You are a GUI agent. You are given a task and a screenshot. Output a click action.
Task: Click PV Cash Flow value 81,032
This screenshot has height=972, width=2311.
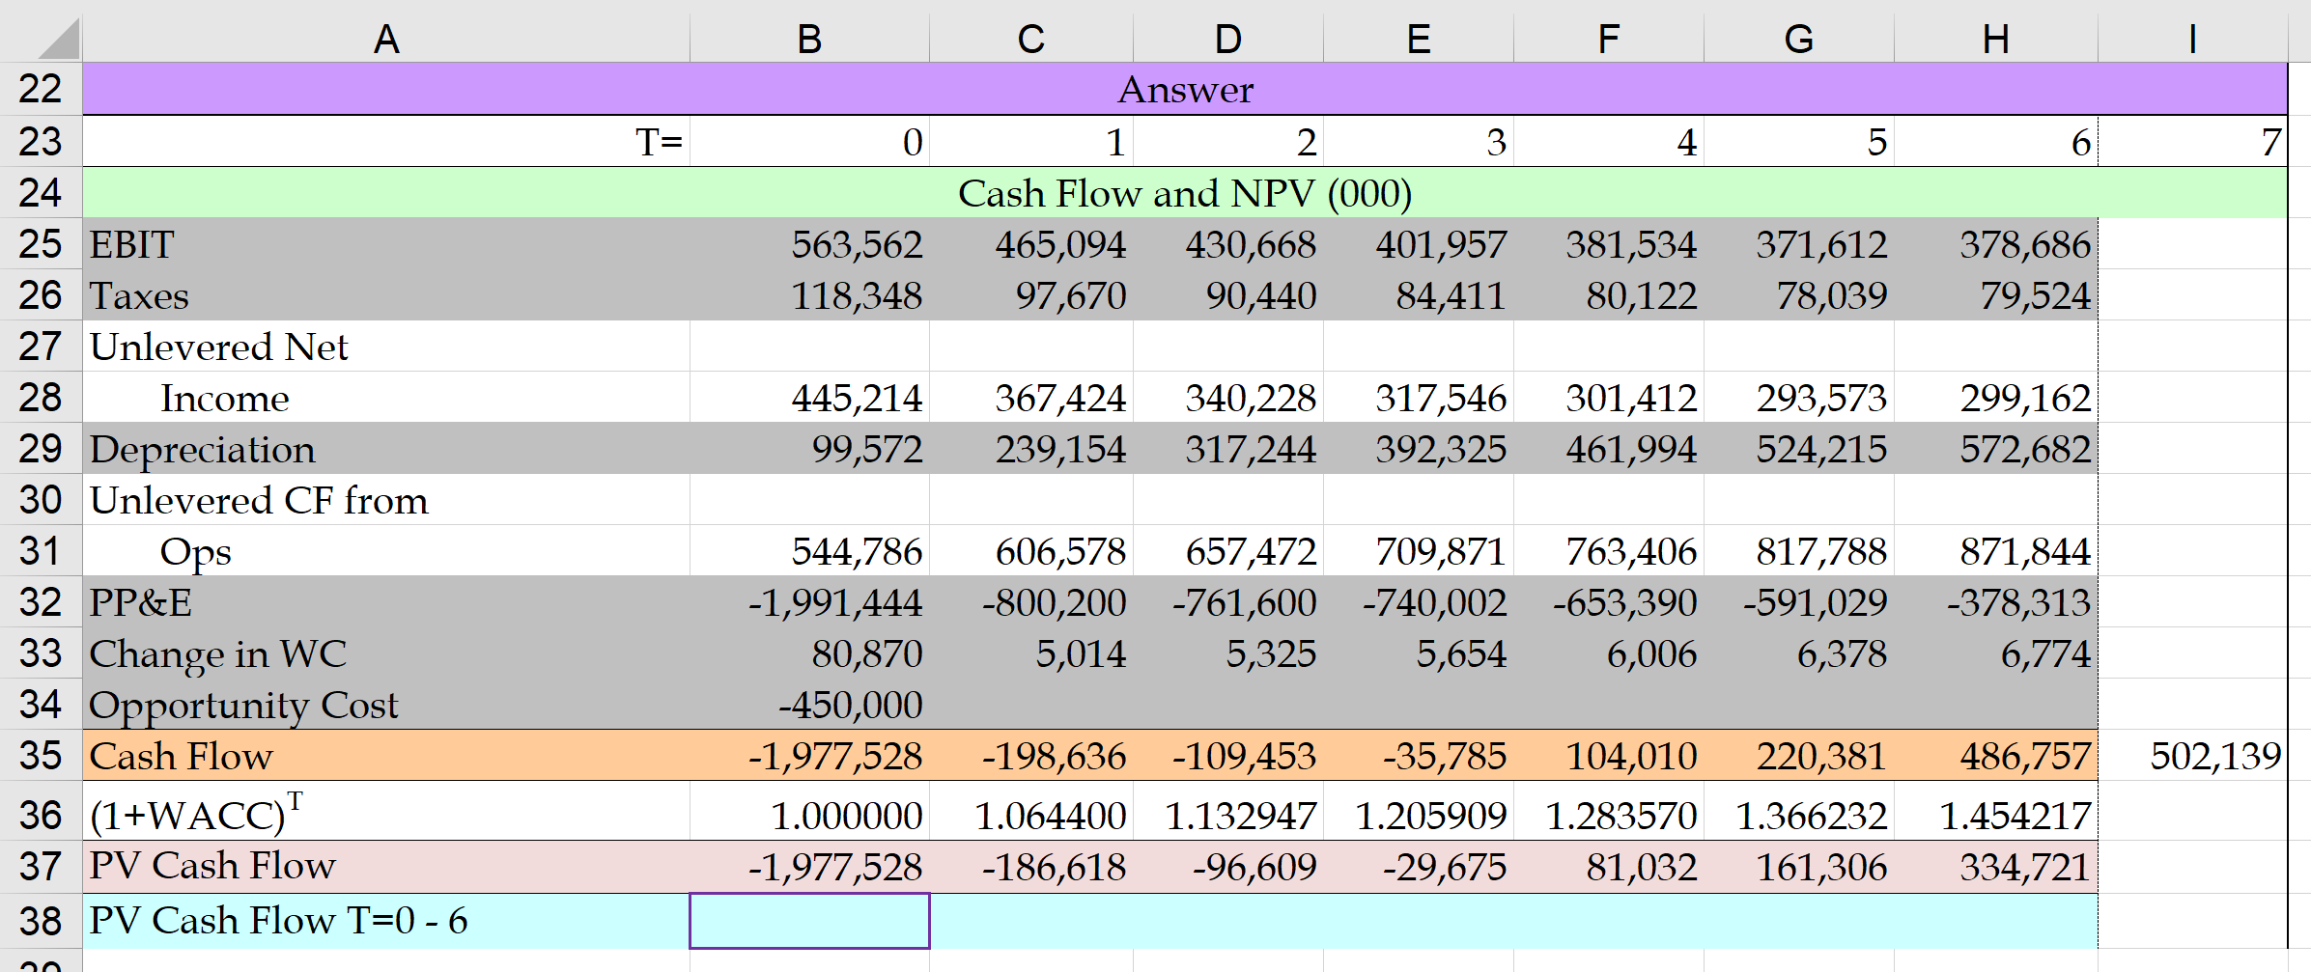pyautogui.click(x=1642, y=867)
